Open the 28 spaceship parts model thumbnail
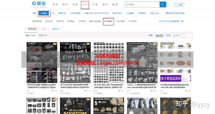215x114 pixels. [75, 63]
